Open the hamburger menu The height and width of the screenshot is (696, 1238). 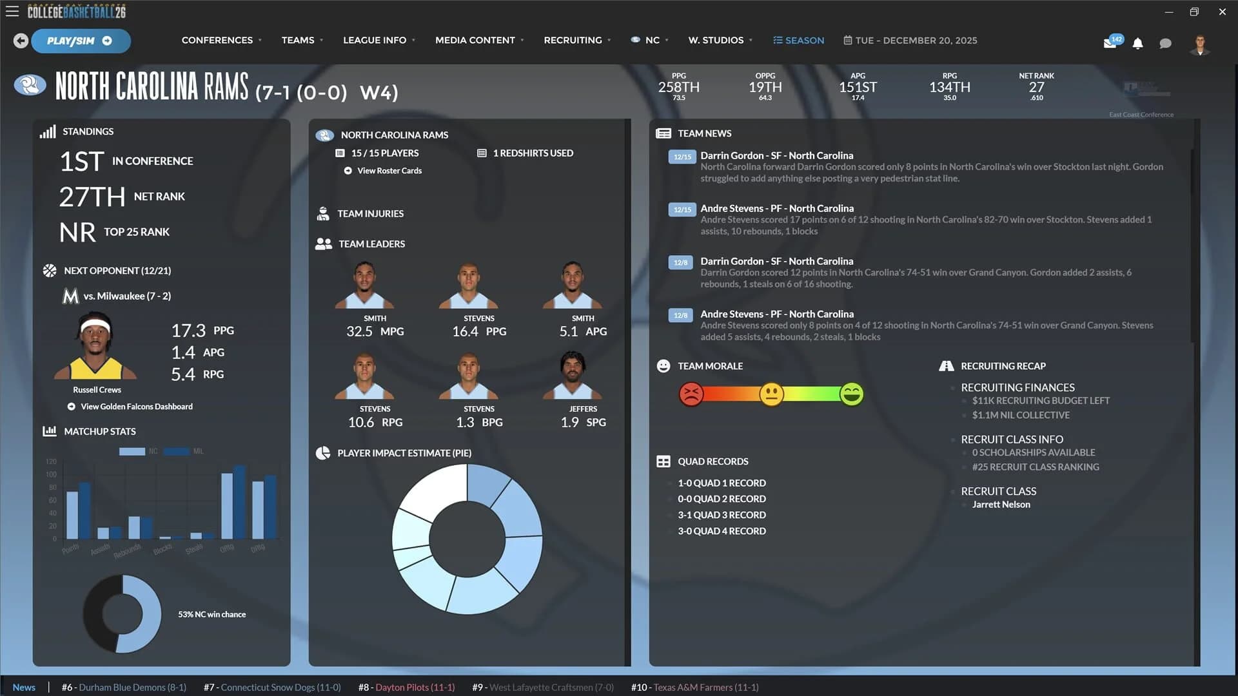coord(12,11)
